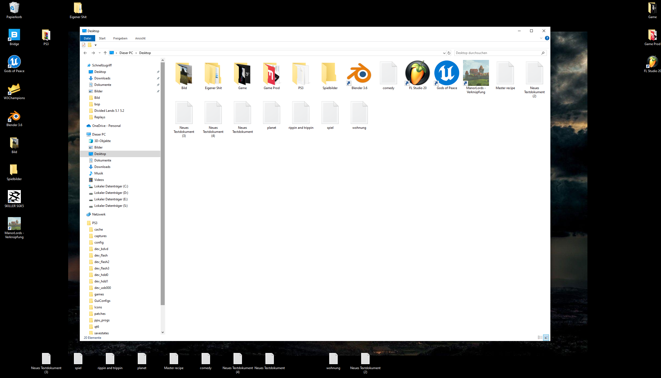Click into the Desktop durchsuchen search field
Screen dimensions: 661x378
click(x=497, y=53)
